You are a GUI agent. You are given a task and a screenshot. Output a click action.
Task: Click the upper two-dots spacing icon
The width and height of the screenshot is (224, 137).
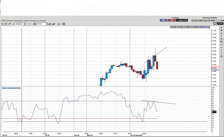pyautogui.click(x=221, y=45)
